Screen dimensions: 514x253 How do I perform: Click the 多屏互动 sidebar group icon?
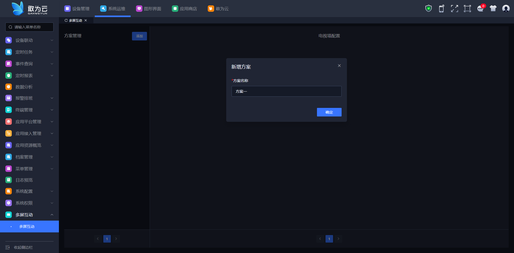tap(9, 215)
